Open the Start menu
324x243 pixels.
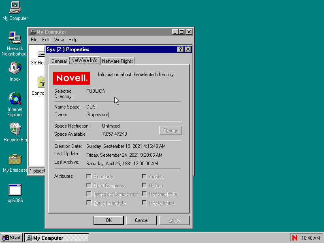coord(12,238)
